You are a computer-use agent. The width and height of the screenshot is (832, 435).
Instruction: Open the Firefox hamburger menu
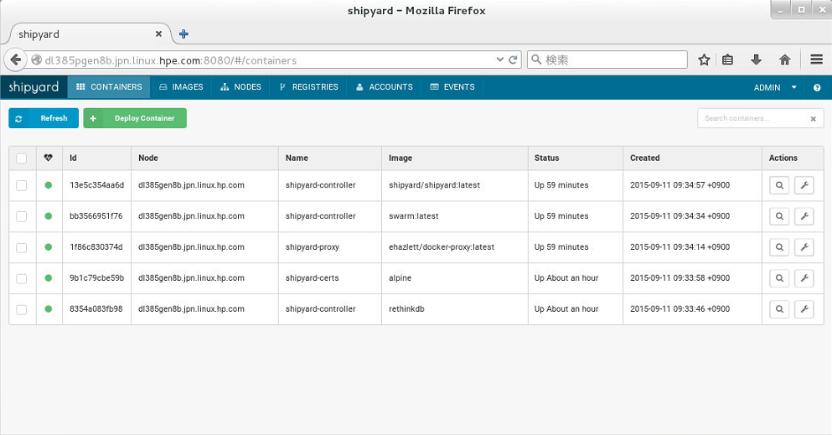click(816, 60)
